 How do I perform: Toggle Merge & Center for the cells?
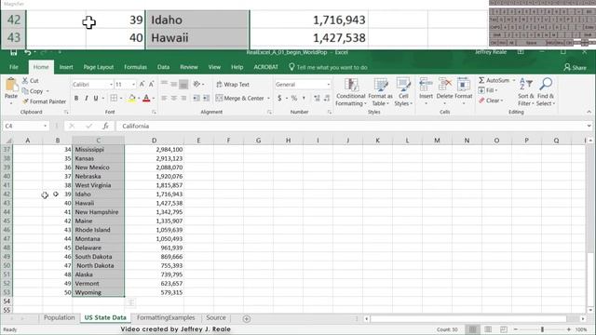240,99
